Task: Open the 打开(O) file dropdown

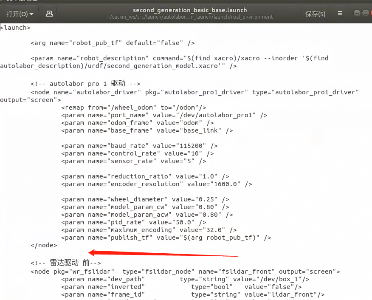Action: pos(20,14)
